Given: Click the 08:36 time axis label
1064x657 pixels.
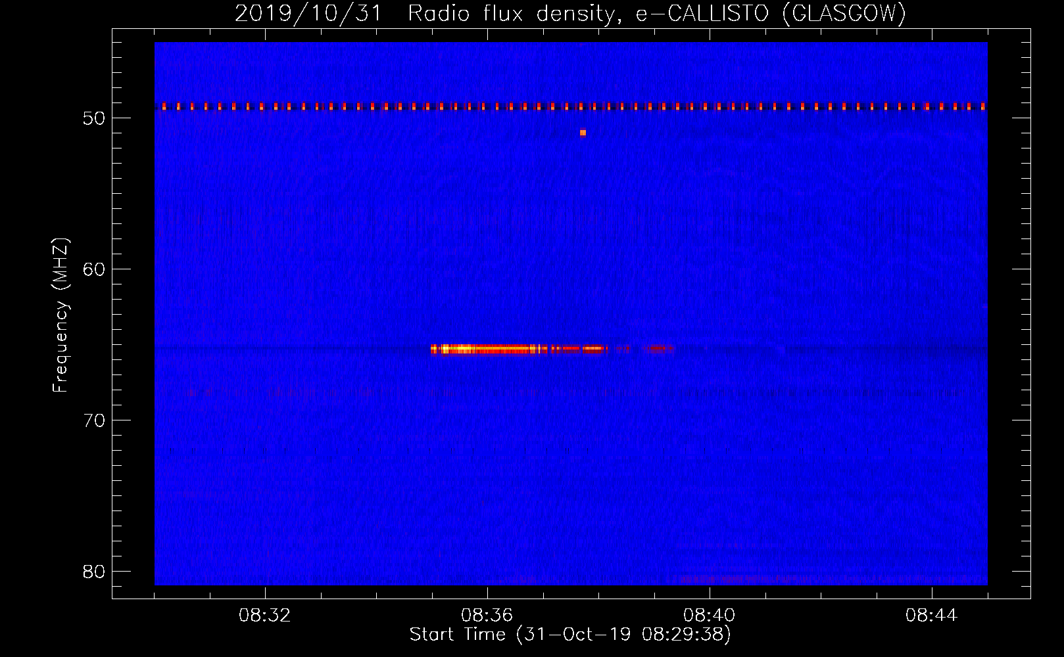Looking at the screenshot, I should [487, 616].
